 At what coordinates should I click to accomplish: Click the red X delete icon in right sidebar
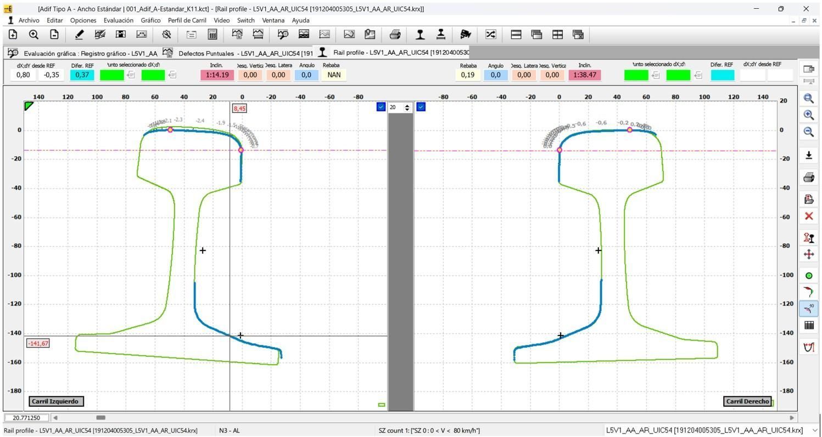(808, 216)
